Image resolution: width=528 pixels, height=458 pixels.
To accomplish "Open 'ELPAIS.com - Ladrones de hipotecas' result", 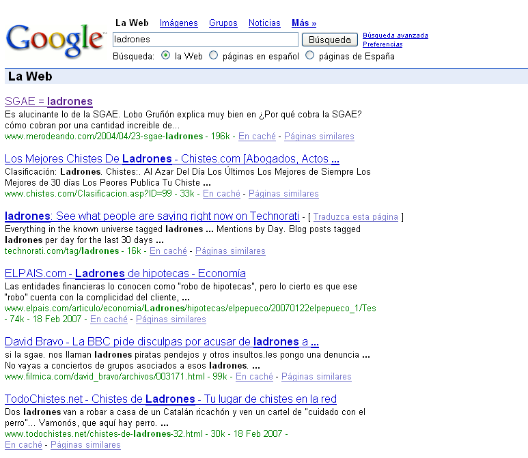I will pos(125,273).
